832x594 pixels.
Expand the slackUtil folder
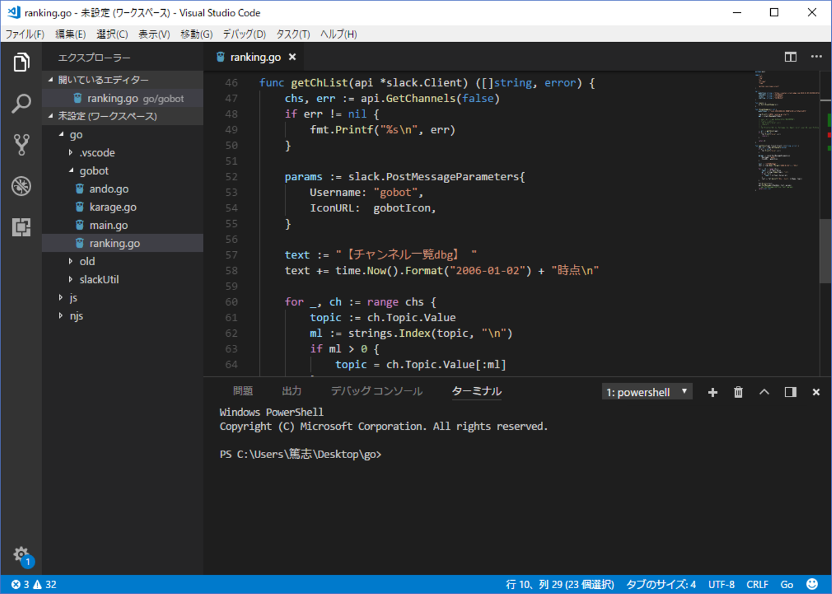pos(99,280)
